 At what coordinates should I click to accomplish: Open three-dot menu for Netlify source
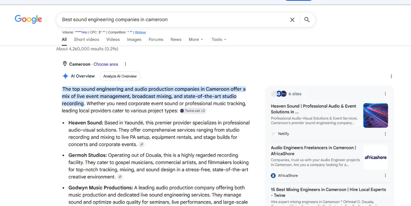385,134
